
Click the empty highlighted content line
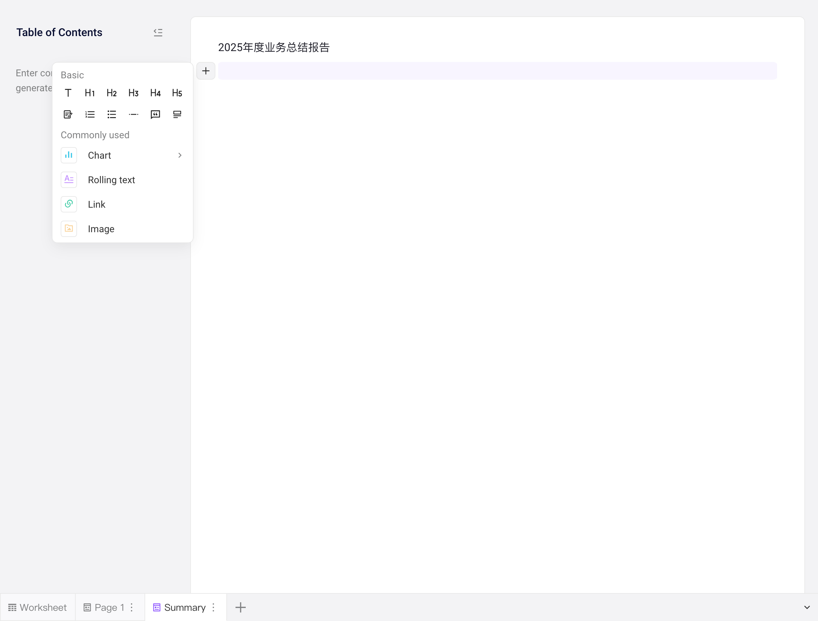(x=497, y=71)
